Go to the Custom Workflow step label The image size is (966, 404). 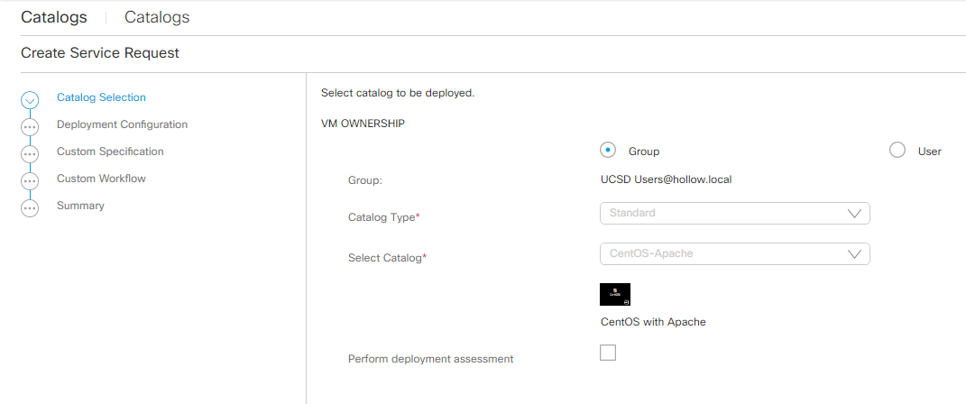(x=101, y=179)
